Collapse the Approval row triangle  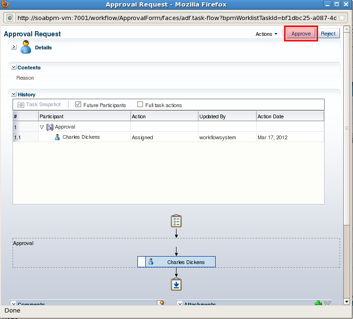41,127
